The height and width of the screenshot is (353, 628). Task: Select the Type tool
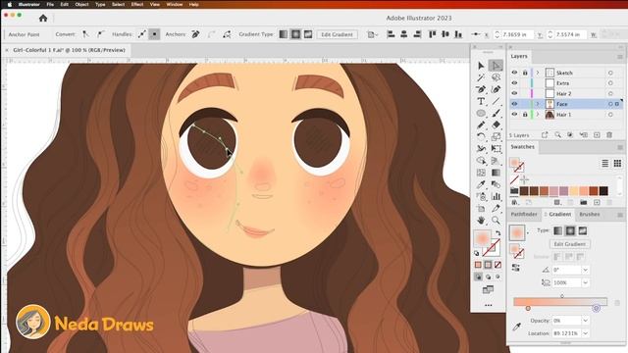pyautogui.click(x=481, y=101)
